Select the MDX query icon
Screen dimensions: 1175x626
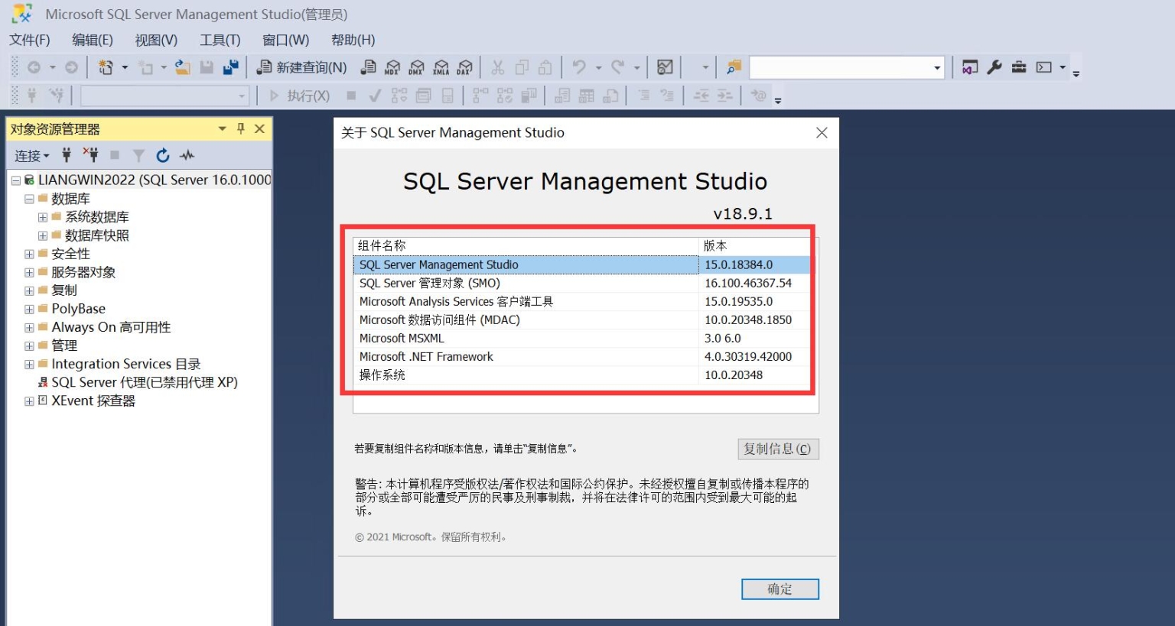pyautogui.click(x=392, y=67)
